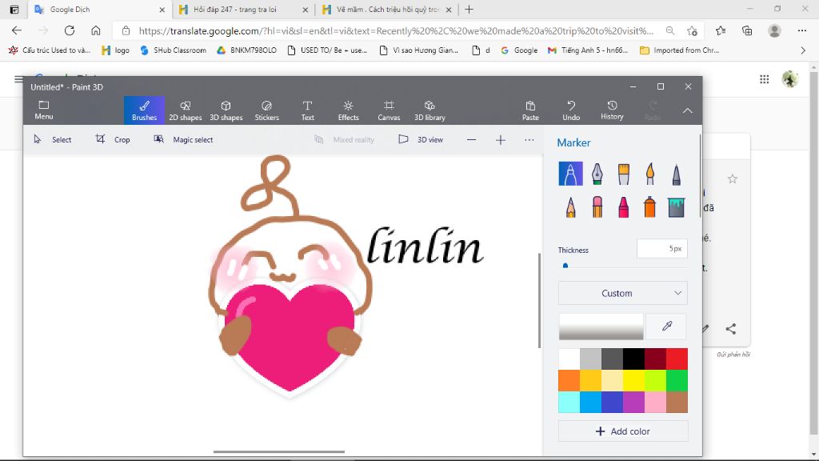Select the Calligraphy pen brush

[597, 174]
